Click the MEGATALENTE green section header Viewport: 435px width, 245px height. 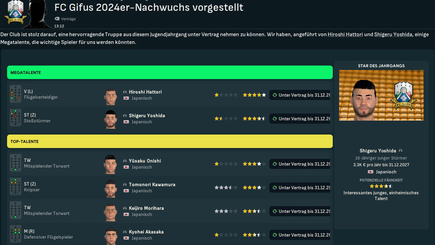click(x=170, y=72)
